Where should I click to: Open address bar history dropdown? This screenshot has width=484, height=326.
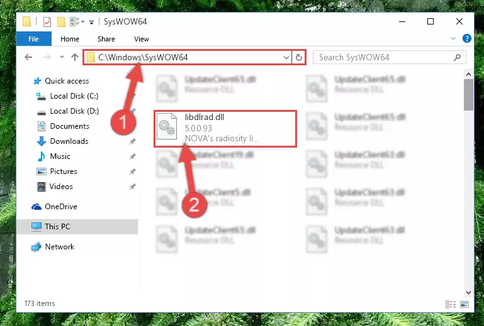click(286, 57)
